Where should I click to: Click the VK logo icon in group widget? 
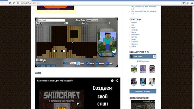[x=154, y=56]
